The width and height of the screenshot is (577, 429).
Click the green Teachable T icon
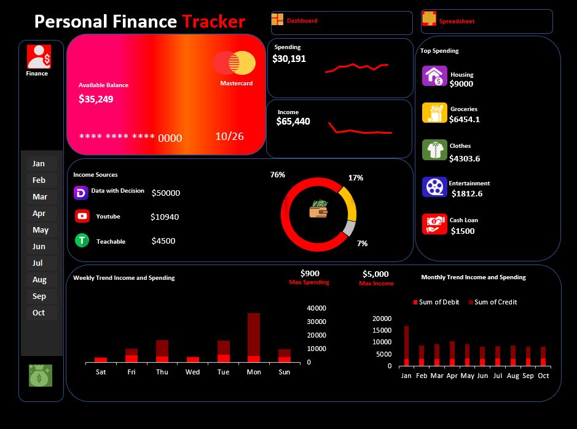[82, 241]
